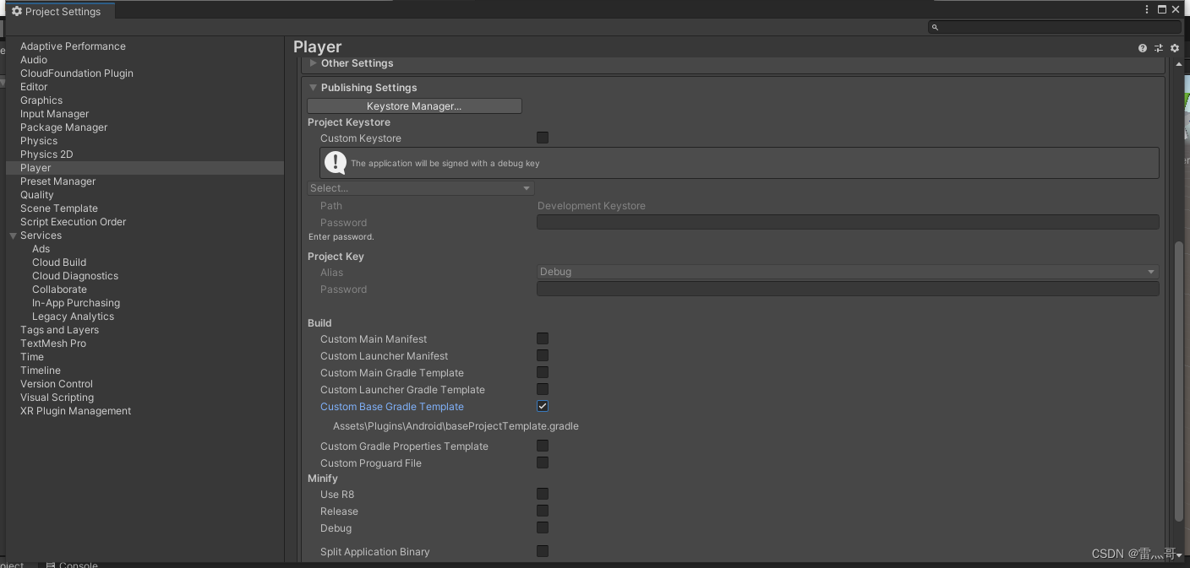1190x568 pixels.
Task: Disable Custom Base Gradle Template
Action: 542,405
